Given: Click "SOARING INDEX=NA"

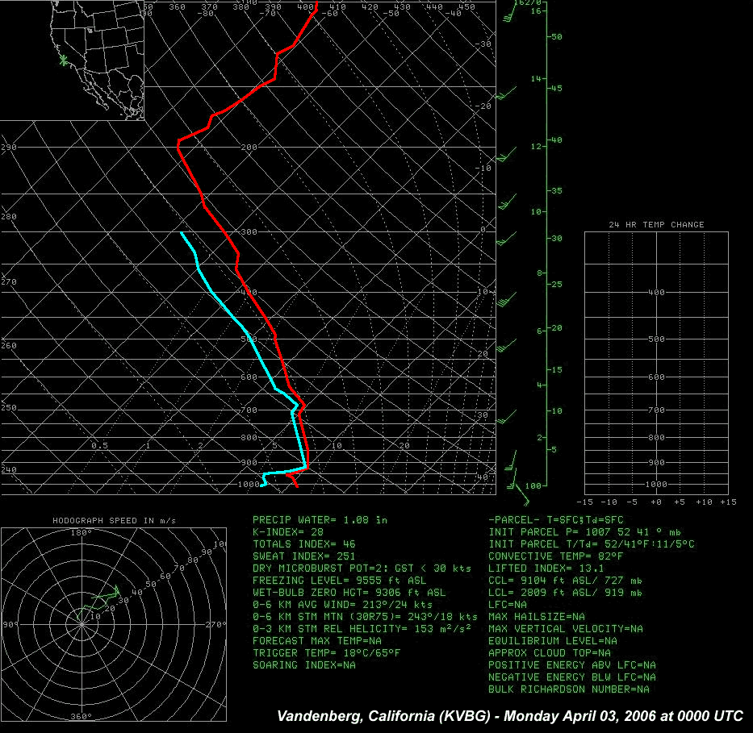Looking at the screenshot, I should (304, 665).
